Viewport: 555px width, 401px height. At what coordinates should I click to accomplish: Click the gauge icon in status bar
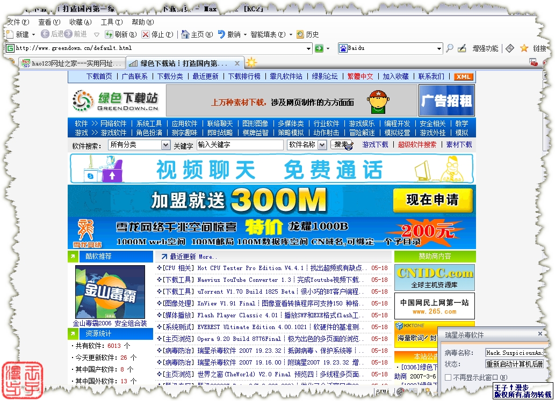[400, 391]
